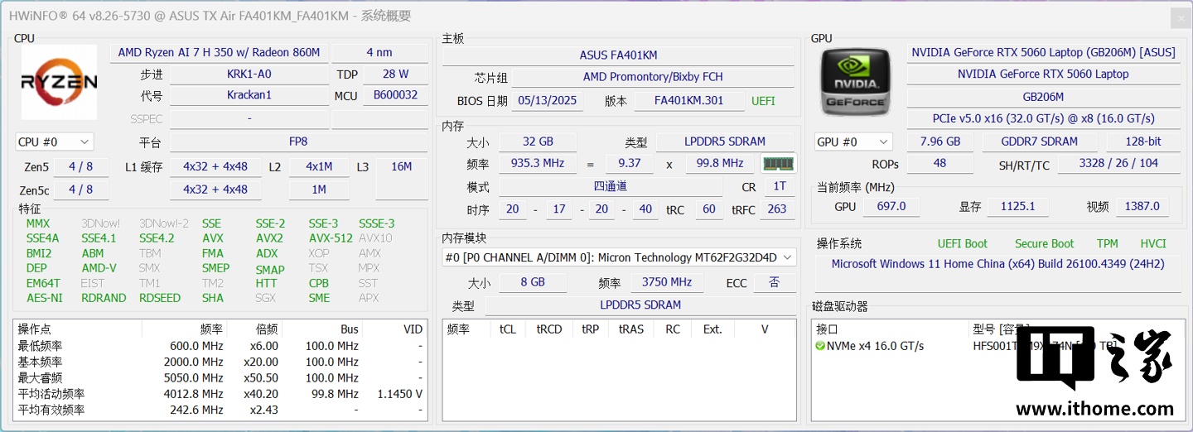
Task: Expand the memory module selection dropdown
Action: (787, 257)
